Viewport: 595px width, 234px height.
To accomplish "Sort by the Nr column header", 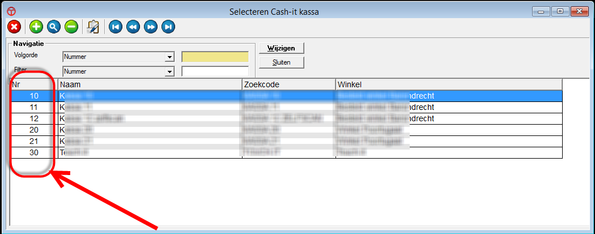I will [34, 84].
